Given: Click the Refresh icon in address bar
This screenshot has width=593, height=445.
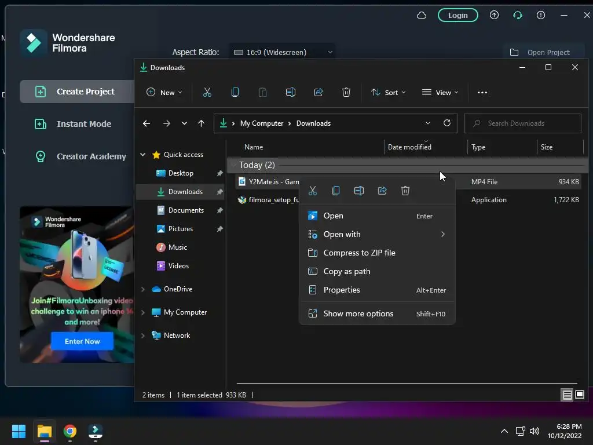Looking at the screenshot, I should click(x=447, y=123).
